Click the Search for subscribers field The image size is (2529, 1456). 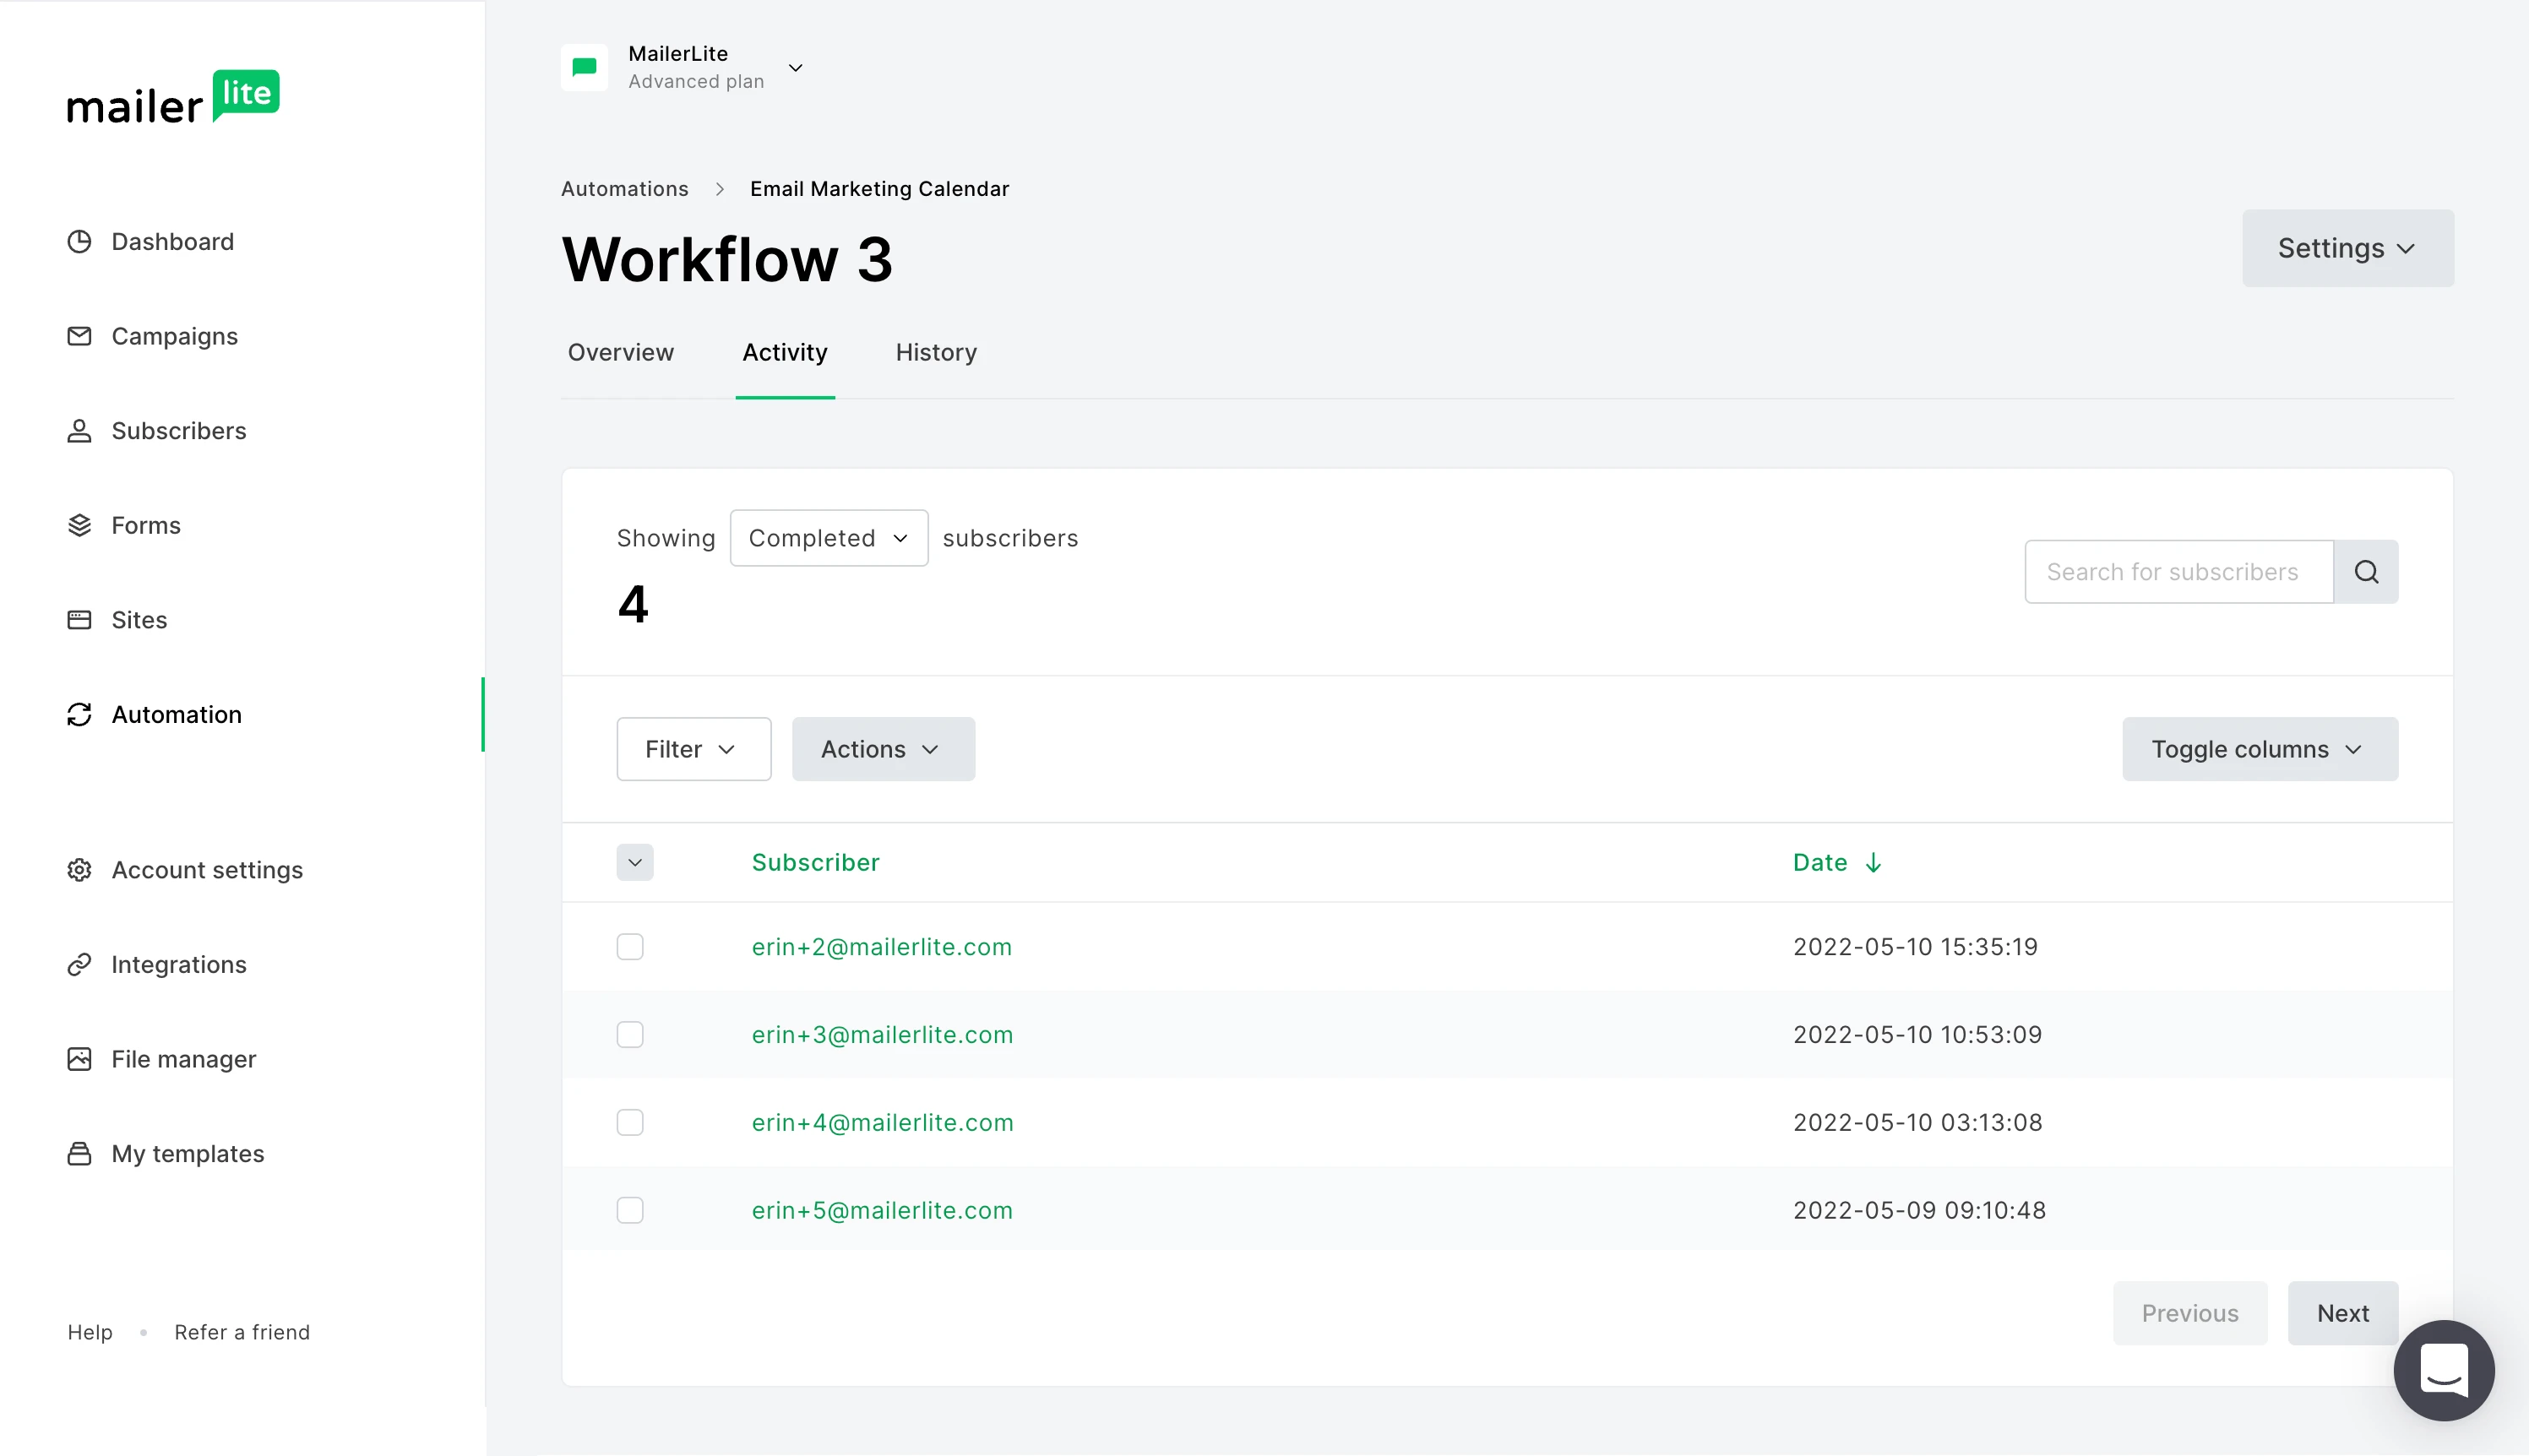click(2178, 572)
